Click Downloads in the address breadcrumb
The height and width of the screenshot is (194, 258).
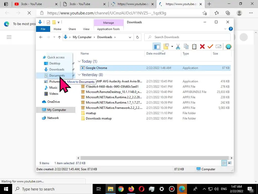click(x=105, y=37)
